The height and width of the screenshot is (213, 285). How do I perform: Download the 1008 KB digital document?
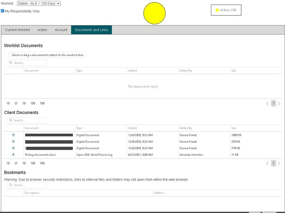(x=13, y=135)
